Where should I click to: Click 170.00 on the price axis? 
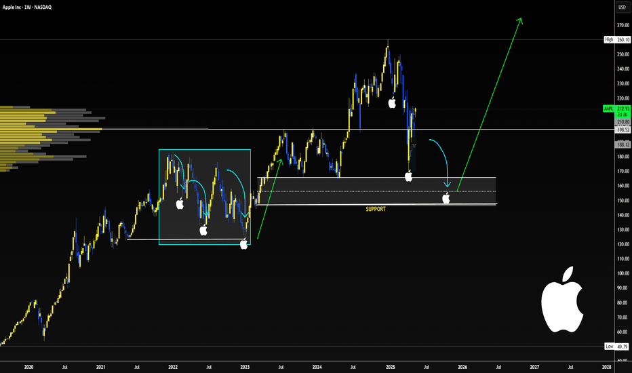(x=623, y=171)
